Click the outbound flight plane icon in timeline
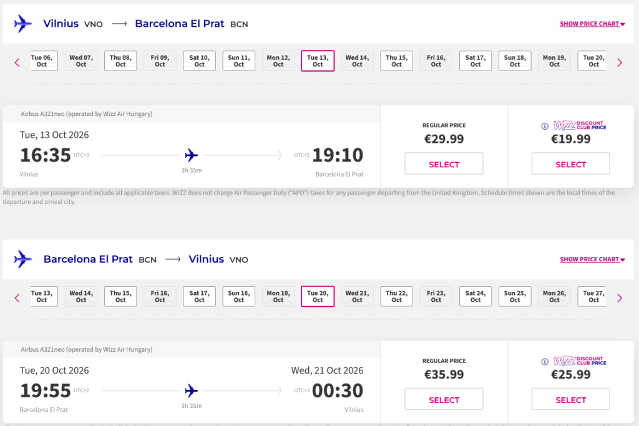Image resolution: width=639 pixels, height=426 pixels. (192, 155)
